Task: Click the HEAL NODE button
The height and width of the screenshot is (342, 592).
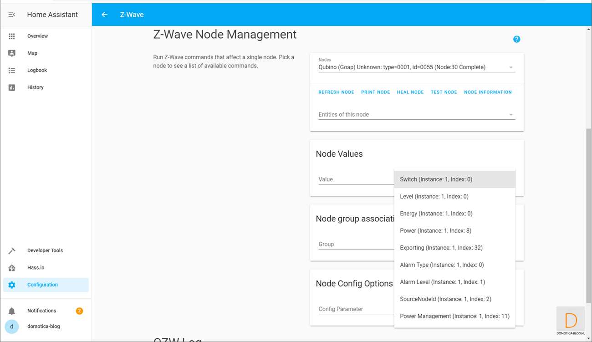Action: (x=410, y=92)
